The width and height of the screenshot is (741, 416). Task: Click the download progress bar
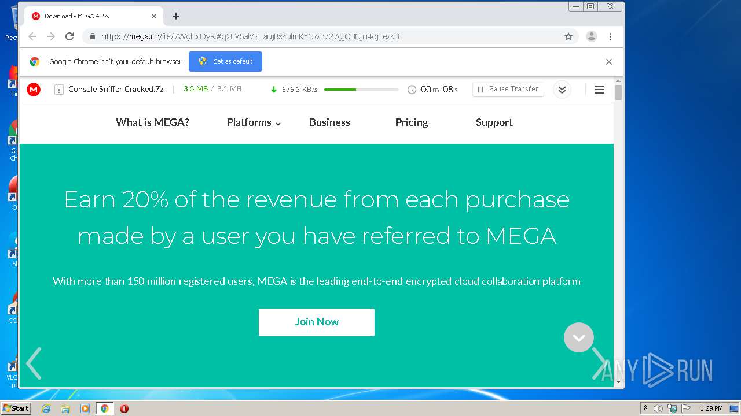[361, 90]
